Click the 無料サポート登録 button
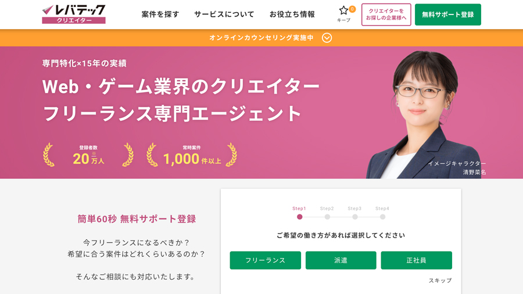This screenshot has height=294, width=523. pos(448,15)
